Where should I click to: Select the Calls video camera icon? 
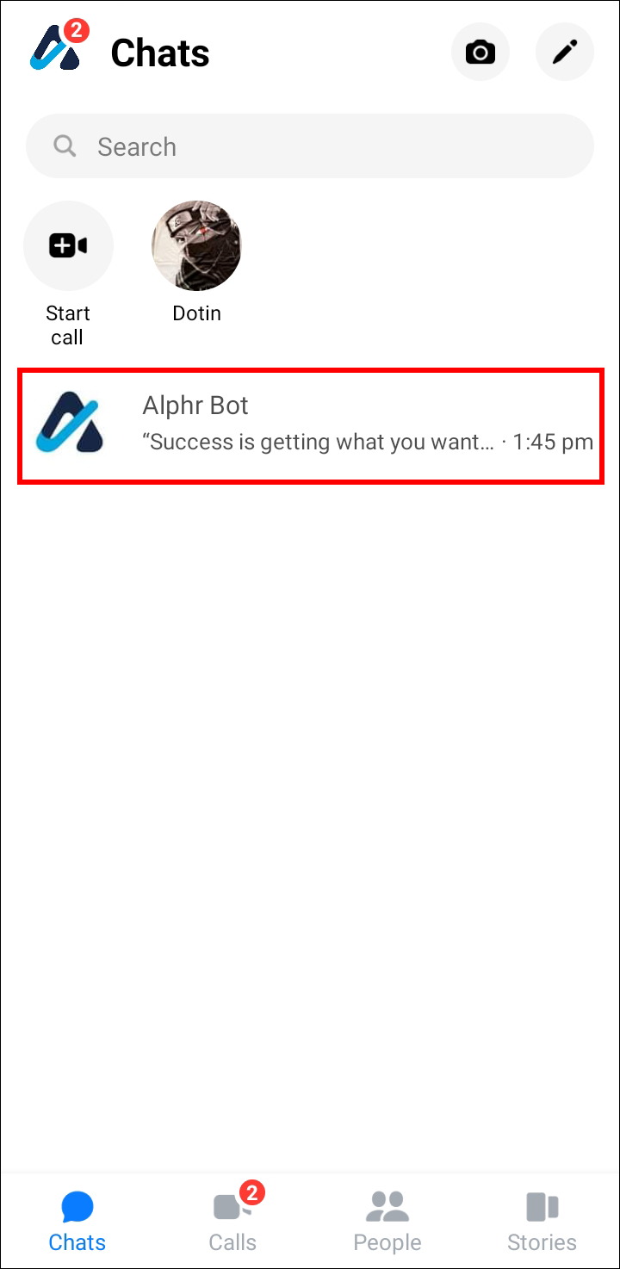tap(231, 1207)
